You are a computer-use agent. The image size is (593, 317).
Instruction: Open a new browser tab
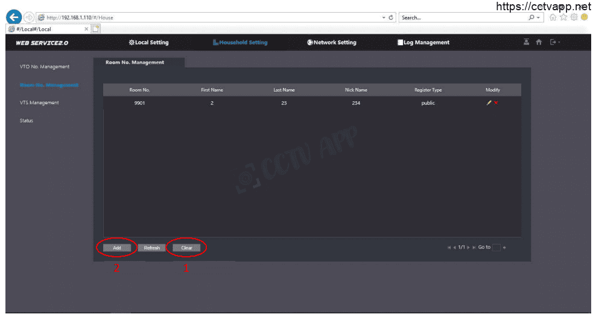click(96, 28)
